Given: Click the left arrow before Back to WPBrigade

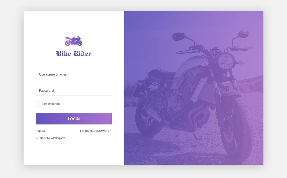Looking at the screenshot, I should click(x=37, y=138).
